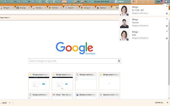
Task: Click the woman avatar in 'hello' notification
Action: pos(124,35)
